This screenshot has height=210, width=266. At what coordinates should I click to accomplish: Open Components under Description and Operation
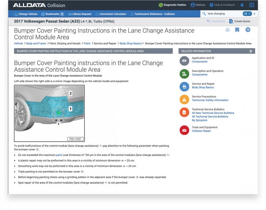[200, 74]
